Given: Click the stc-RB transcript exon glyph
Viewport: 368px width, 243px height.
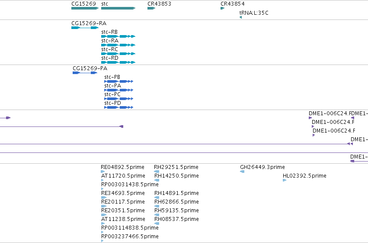Looking at the screenshot, I should [x=118, y=36].
